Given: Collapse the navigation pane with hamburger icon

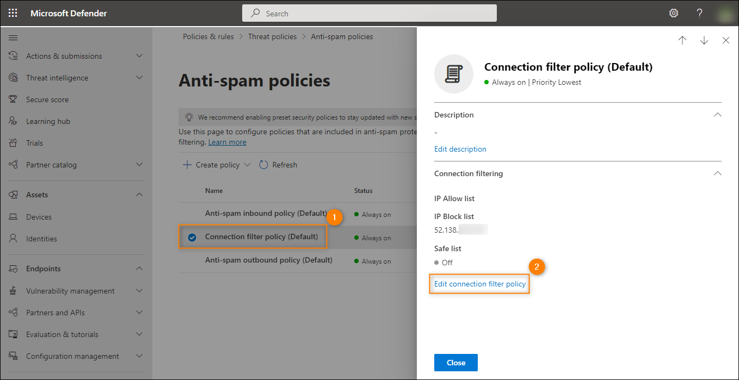Looking at the screenshot, I should 13,38.
